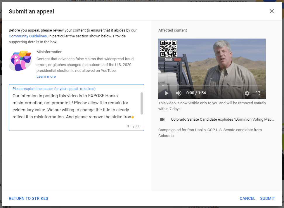The height and width of the screenshot is (208, 284).
Task: Close the Submit an appeal dialog
Action: (x=272, y=11)
